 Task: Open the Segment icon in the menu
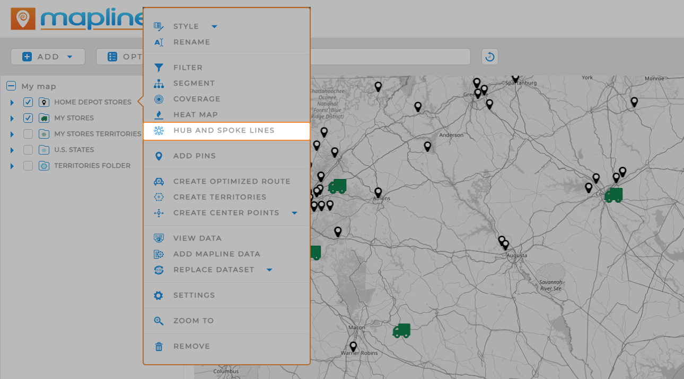tap(157, 83)
